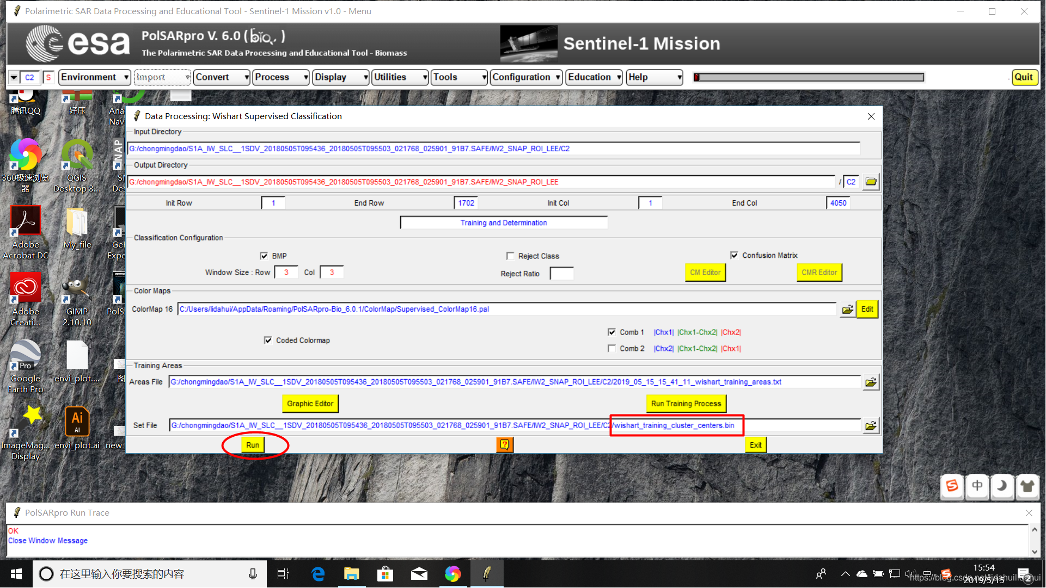Open My_file folder on desktop
1046x588 pixels.
[x=77, y=228]
